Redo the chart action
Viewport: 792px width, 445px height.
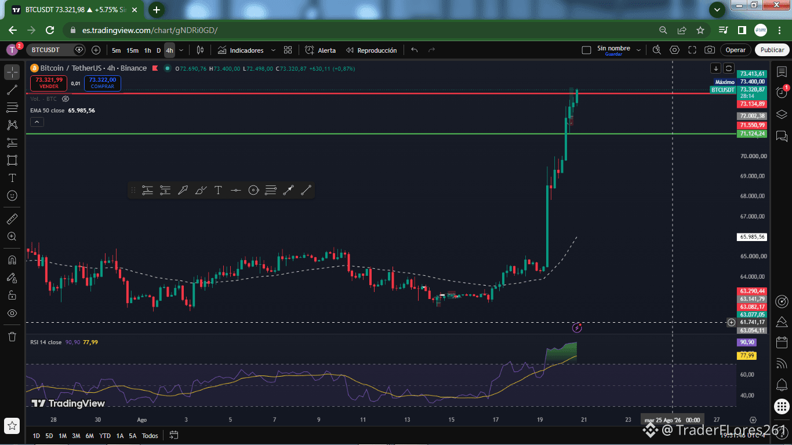tap(431, 50)
